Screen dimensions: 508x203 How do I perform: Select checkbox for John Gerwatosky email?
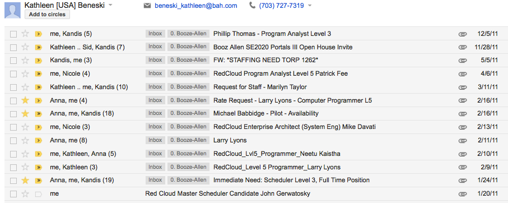click(13, 194)
